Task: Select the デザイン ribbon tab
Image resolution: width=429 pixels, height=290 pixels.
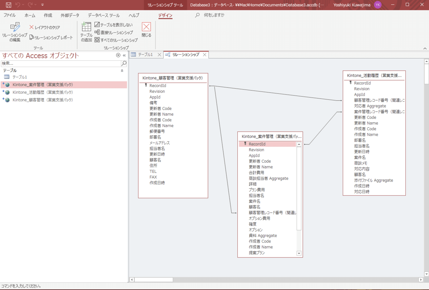Action: coord(165,15)
